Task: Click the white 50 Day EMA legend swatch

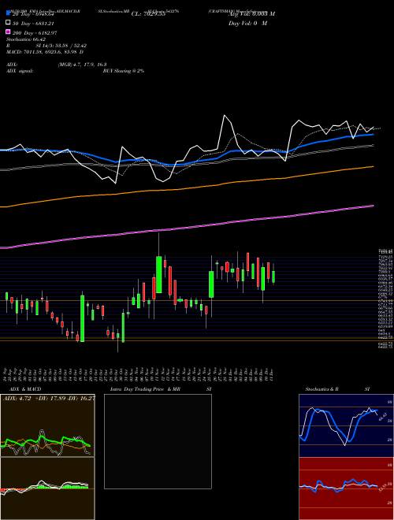Action: point(8,23)
